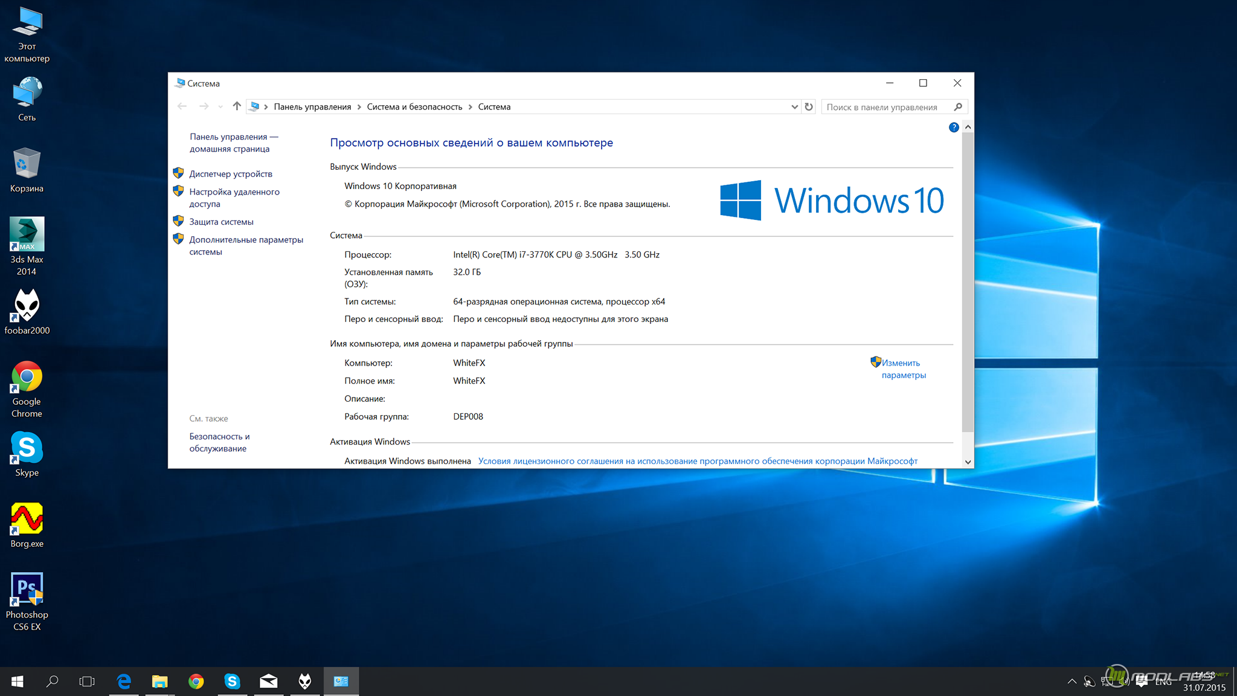Toggle Безопасность и обслуживание section
Screen dimensions: 1237x696
pos(218,441)
